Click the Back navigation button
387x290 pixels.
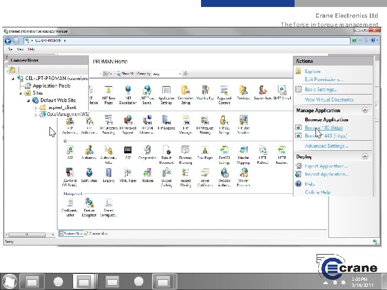(x=8, y=41)
